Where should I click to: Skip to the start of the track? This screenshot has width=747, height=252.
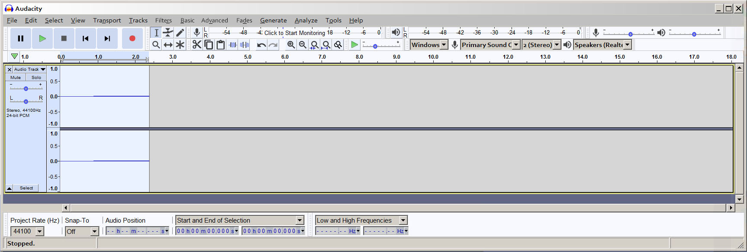pyautogui.click(x=86, y=38)
